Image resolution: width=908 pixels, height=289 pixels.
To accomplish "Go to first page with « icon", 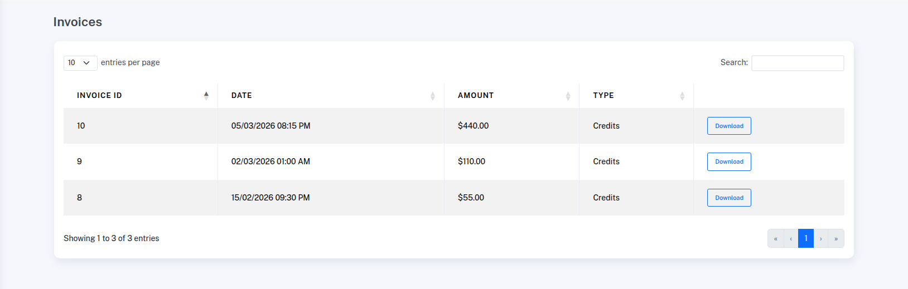I will (x=775, y=238).
